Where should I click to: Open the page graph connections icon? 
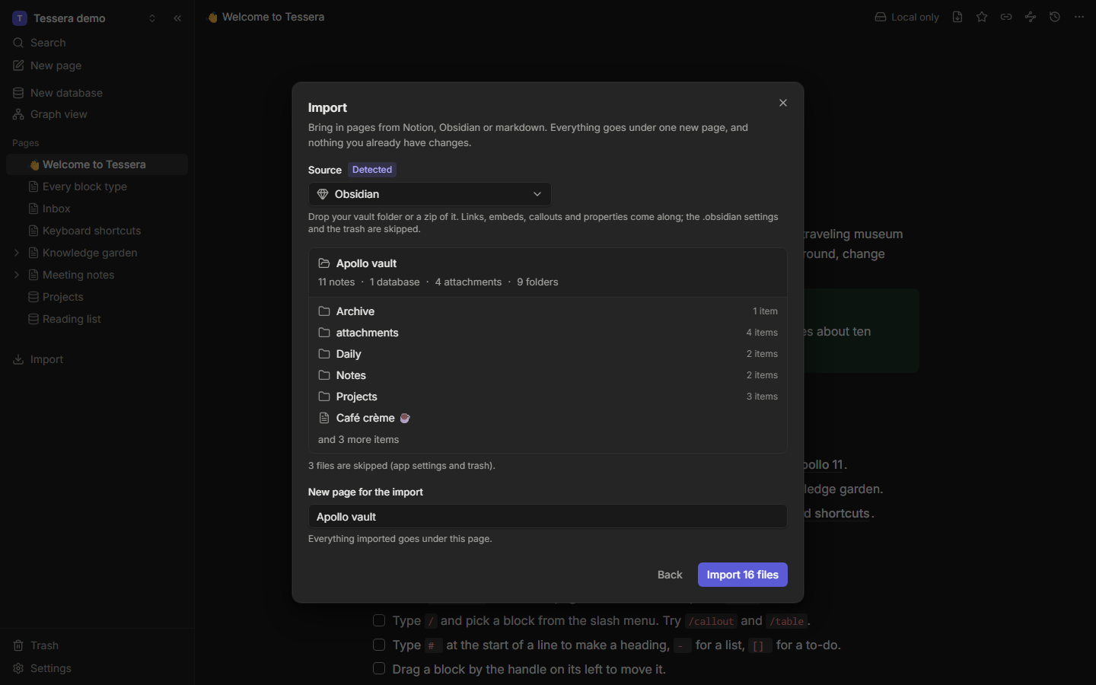(1031, 17)
